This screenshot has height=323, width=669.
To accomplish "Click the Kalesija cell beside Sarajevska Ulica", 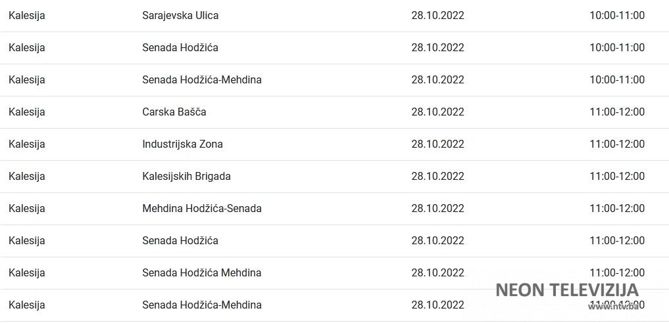I will (x=27, y=15).
